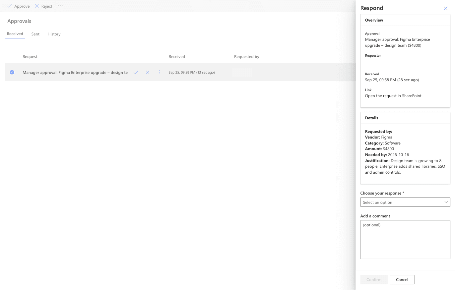This screenshot has width=455, height=290.
Task: Click the Received column header
Action: coord(177,57)
